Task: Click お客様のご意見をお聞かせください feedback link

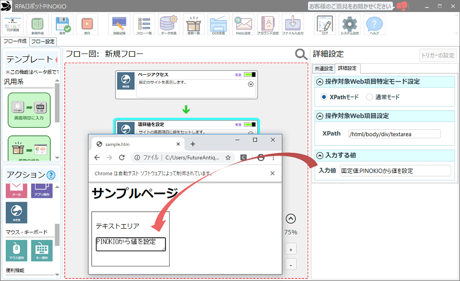Action: 350,6
